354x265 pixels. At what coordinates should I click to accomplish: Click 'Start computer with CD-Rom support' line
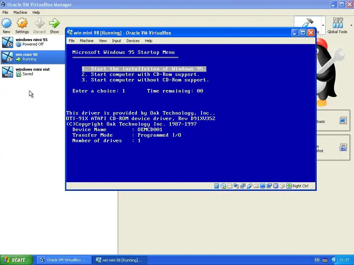(141, 75)
